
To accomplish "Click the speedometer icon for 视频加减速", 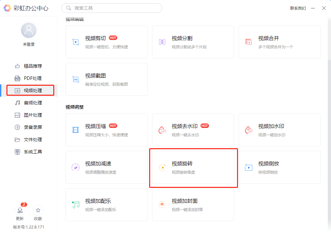I will pos(76,167).
